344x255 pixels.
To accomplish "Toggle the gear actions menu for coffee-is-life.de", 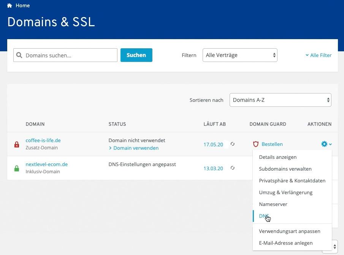I will point(326,144).
